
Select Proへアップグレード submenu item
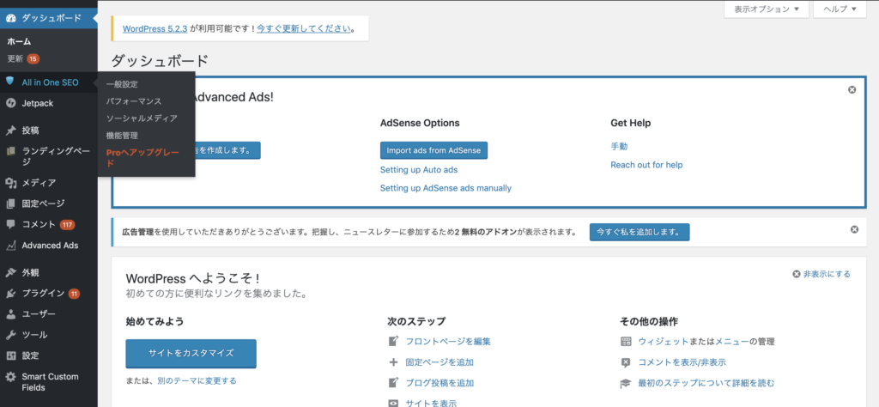coord(142,158)
